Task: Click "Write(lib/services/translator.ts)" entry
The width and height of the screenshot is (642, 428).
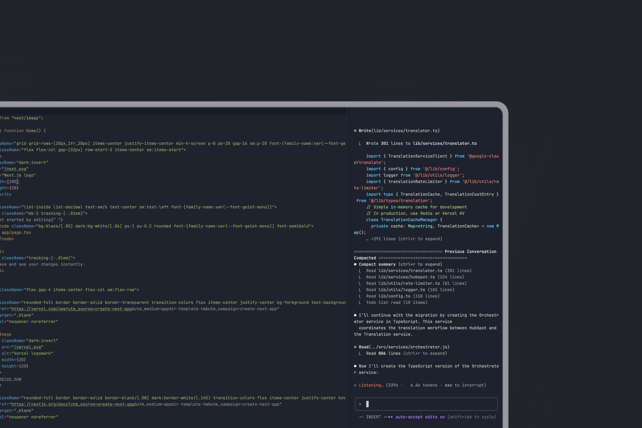Action: (x=397, y=131)
